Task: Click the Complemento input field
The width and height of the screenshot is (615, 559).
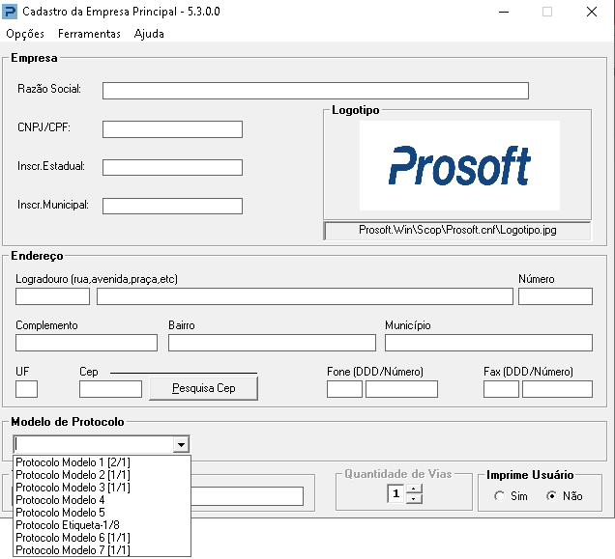Action: pyautogui.click(x=86, y=343)
